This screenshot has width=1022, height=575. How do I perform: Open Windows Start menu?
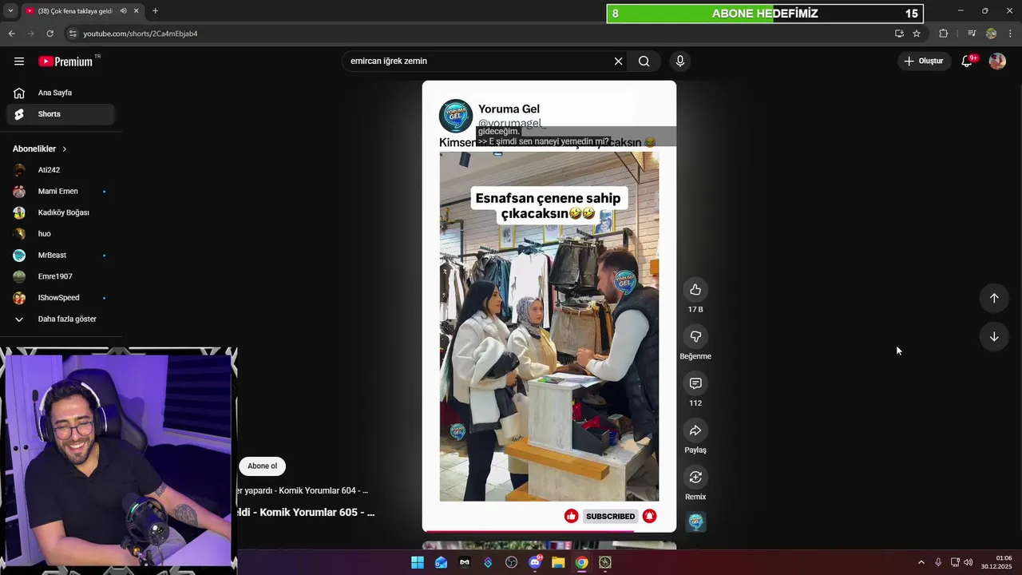418,562
